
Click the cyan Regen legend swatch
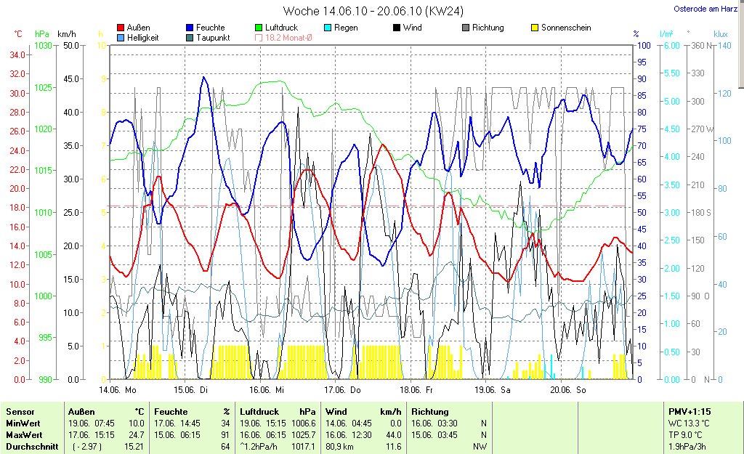coord(328,28)
